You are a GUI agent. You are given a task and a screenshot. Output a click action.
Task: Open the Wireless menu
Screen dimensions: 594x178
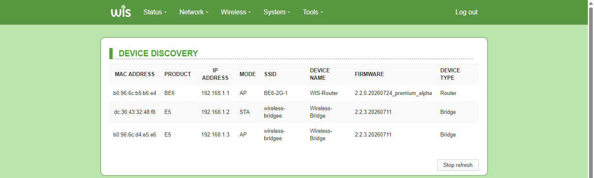pos(236,12)
